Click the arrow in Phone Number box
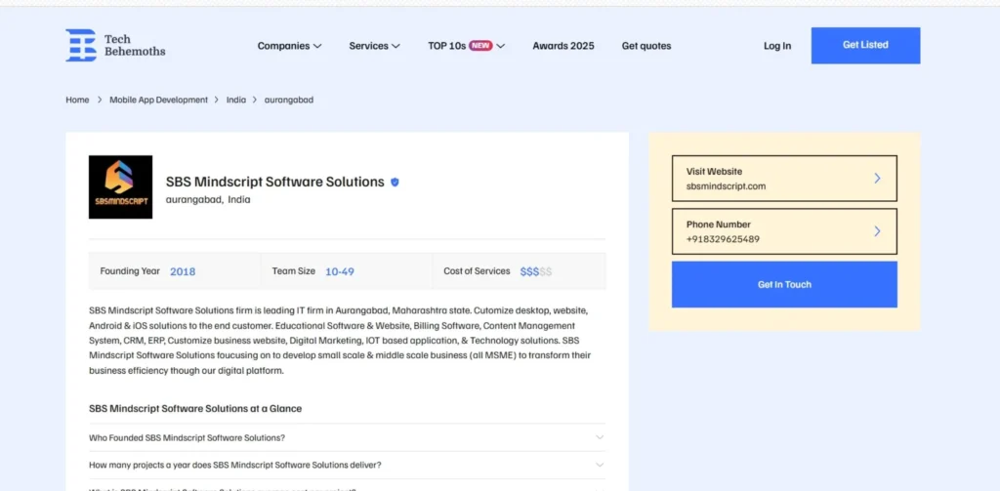 click(877, 231)
